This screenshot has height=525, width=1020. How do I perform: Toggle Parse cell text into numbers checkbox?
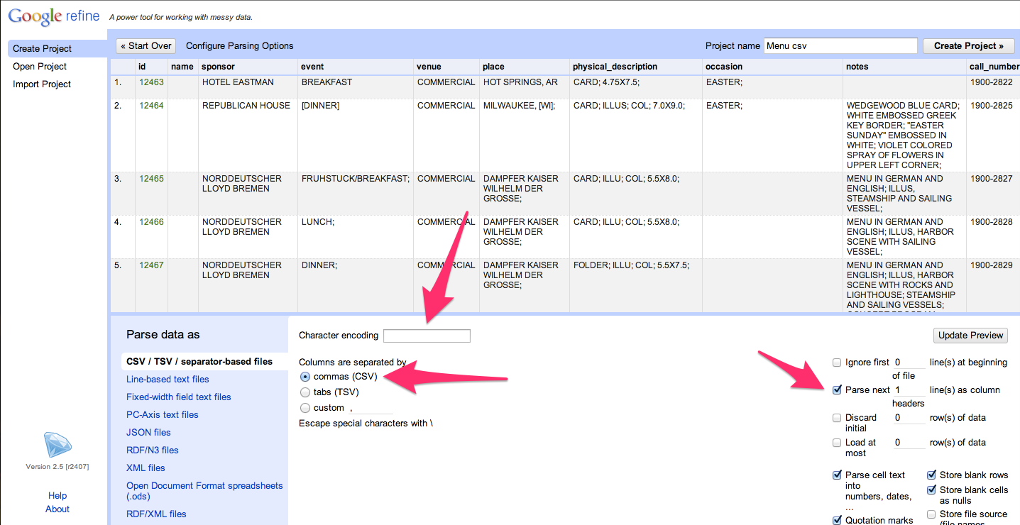837,475
